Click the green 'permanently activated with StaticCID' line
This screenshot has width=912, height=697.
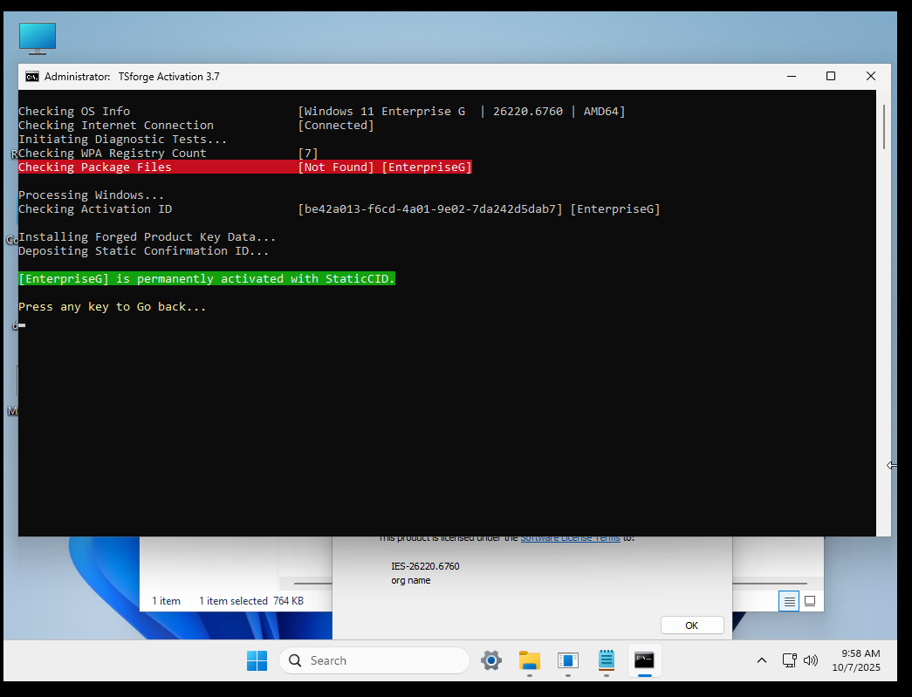click(x=207, y=279)
